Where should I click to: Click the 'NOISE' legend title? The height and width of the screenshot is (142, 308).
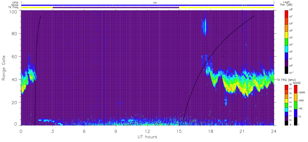click(x=297, y=83)
